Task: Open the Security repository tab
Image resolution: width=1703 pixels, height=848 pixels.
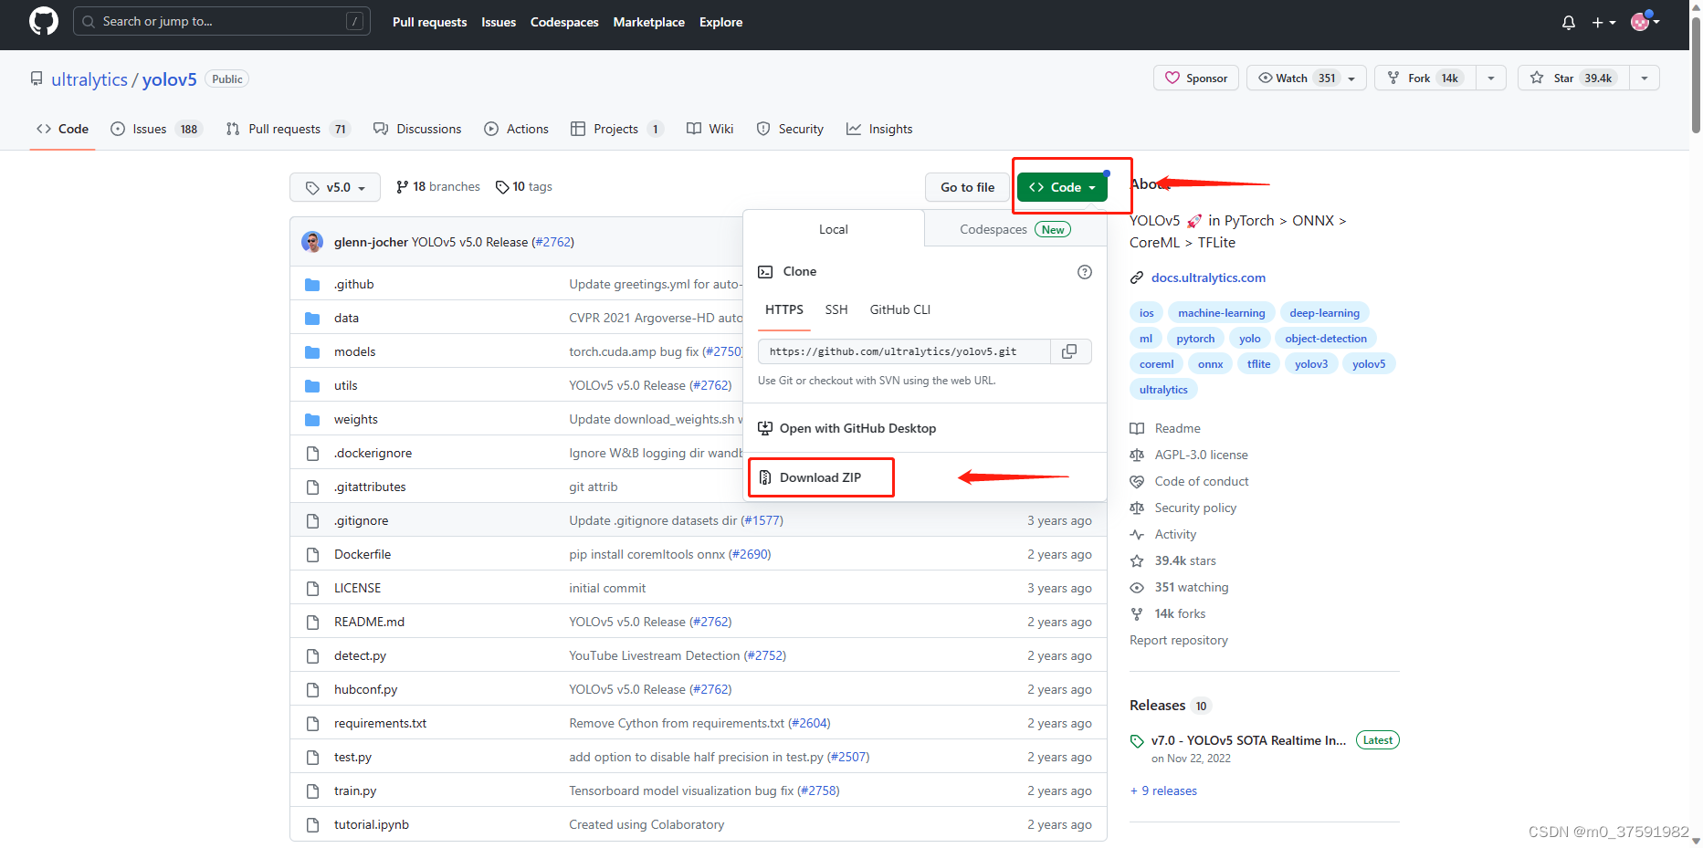Action: 791,129
